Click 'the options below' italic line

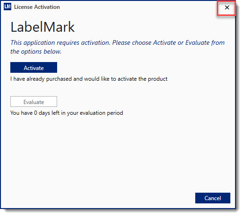(x=36, y=51)
